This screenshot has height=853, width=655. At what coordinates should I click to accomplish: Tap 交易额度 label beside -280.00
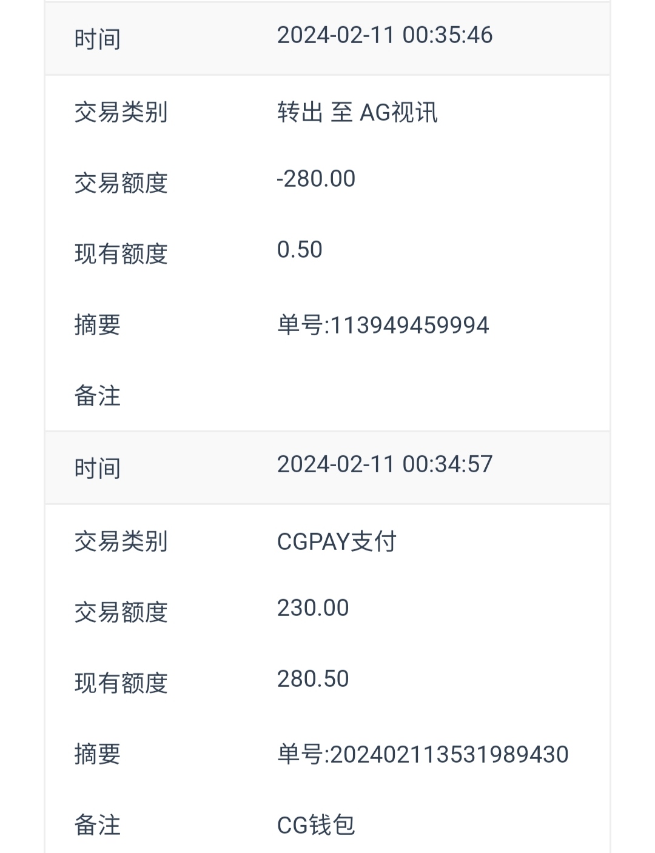click(x=121, y=183)
